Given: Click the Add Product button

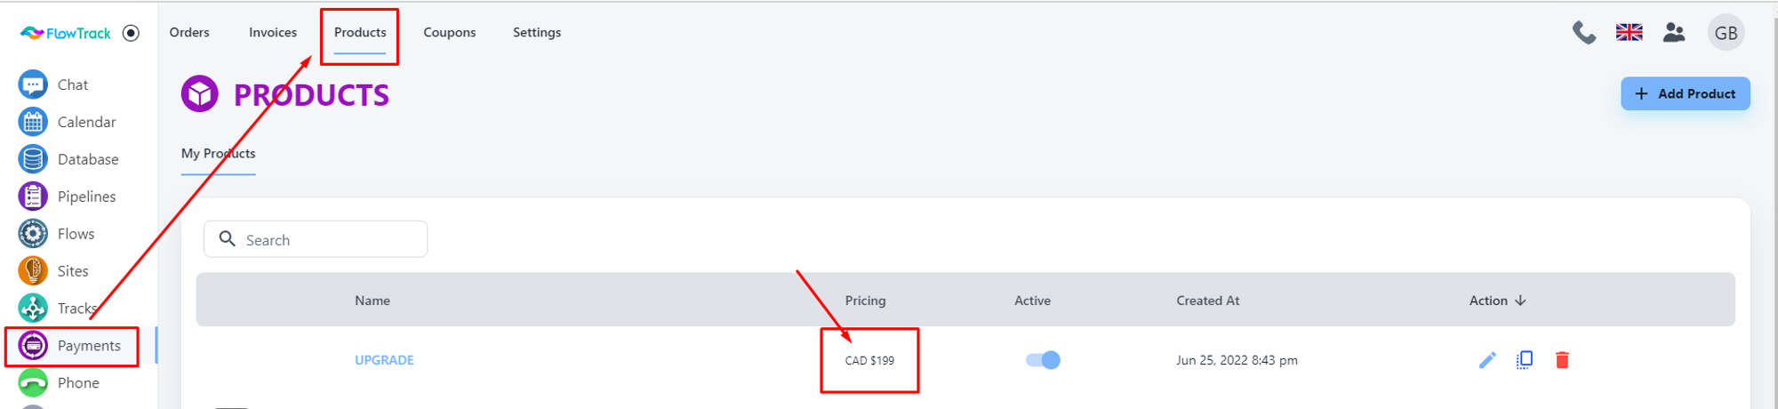Looking at the screenshot, I should click(1685, 93).
